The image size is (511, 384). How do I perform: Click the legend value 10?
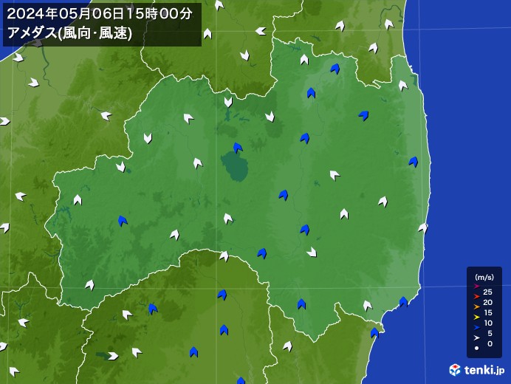488,323
